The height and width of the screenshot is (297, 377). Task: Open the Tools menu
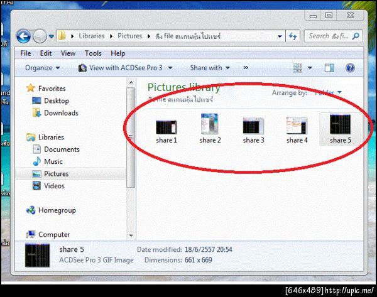click(93, 53)
